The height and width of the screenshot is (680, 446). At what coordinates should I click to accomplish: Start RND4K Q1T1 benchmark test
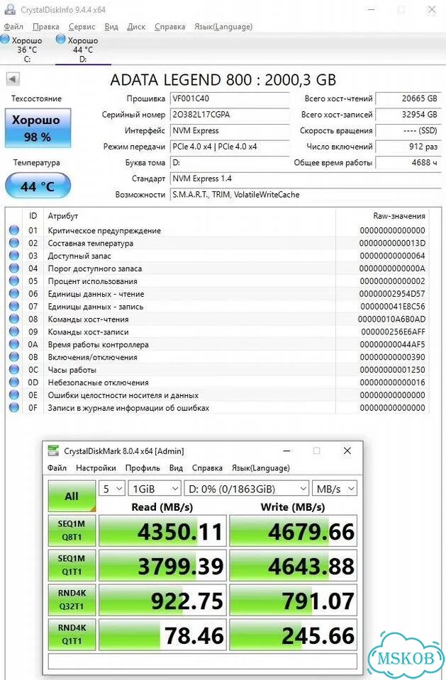coord(72,635)
